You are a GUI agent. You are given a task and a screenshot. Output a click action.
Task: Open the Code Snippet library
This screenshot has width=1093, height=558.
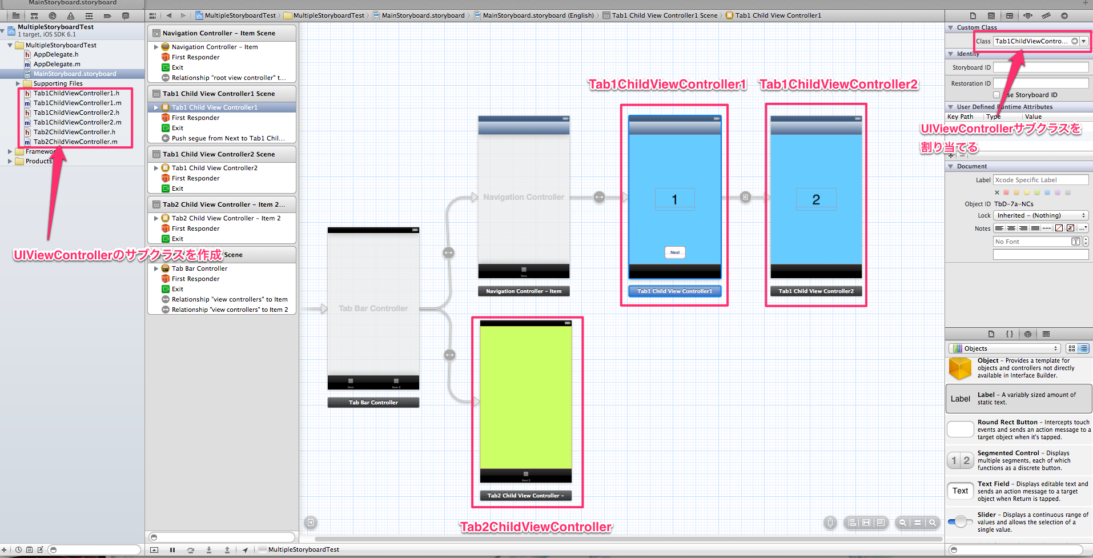coord(1009,334)
